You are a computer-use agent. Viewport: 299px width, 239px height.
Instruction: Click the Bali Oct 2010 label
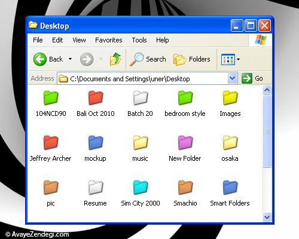click(x=96, y=114)
